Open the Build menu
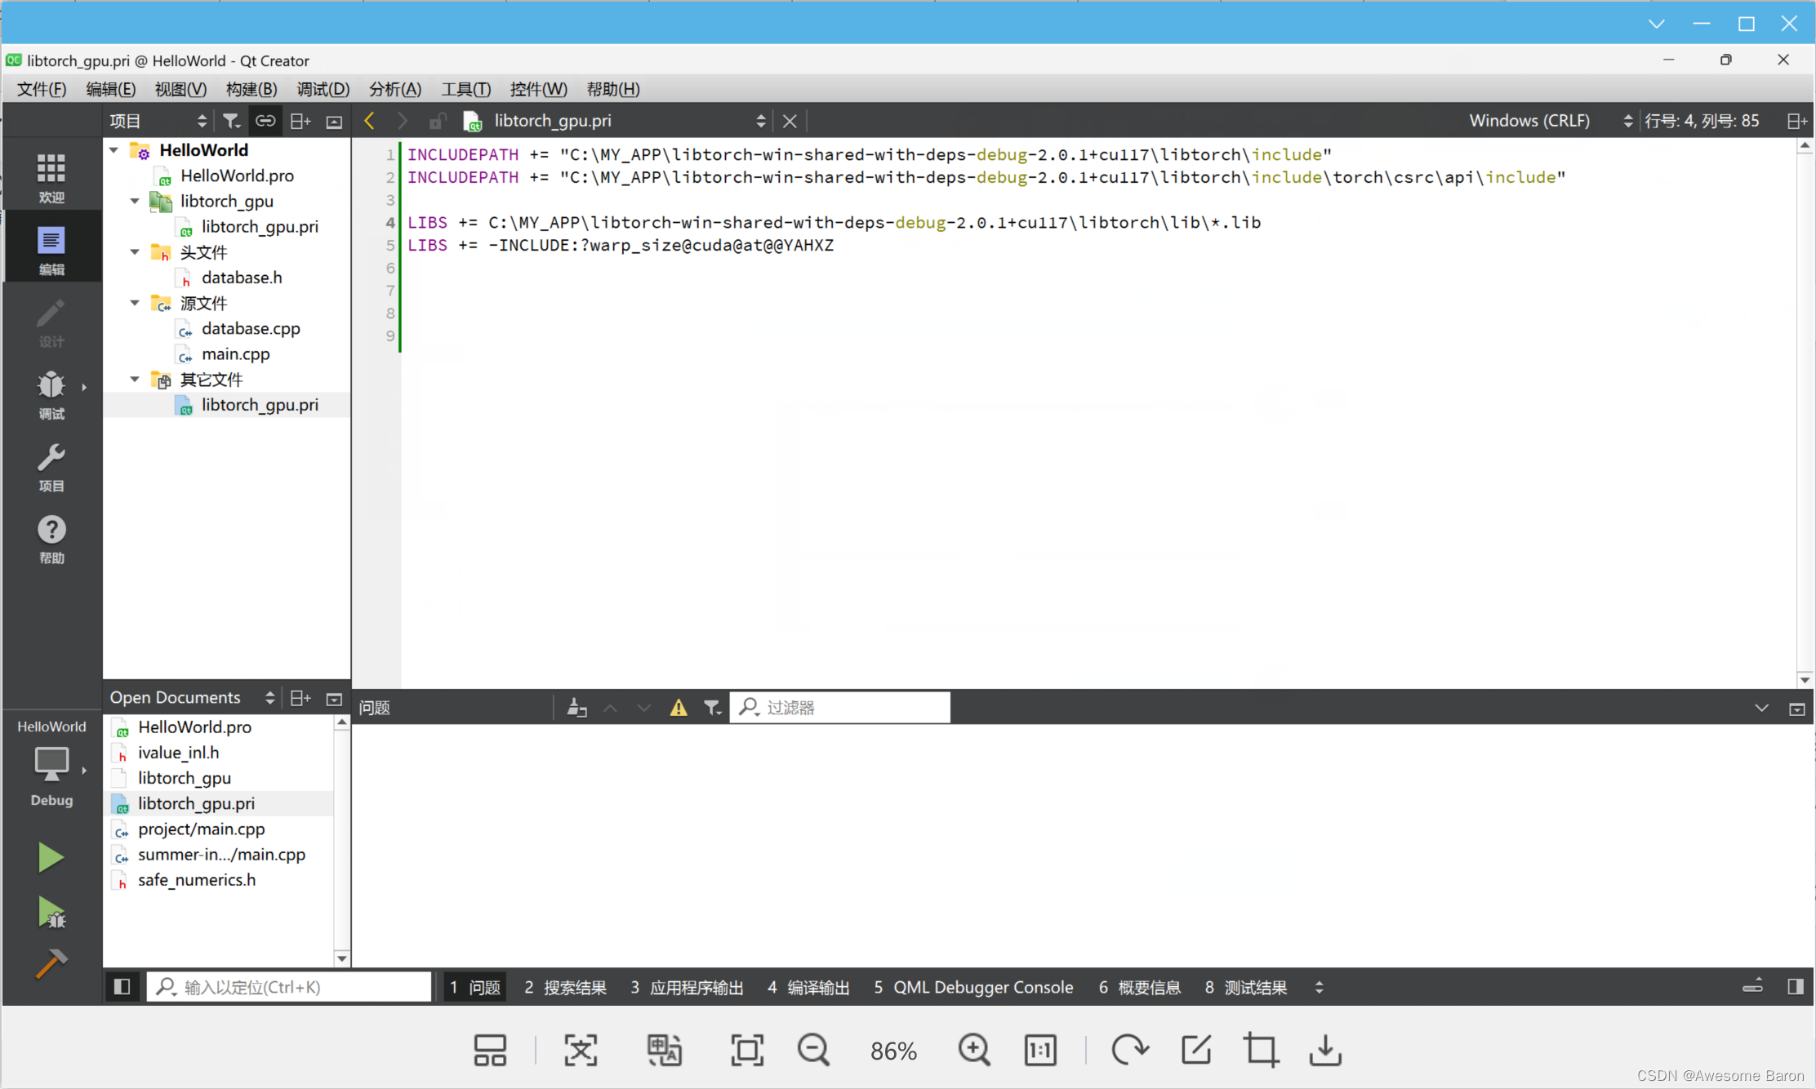This screenshot has height=1089, width=1816. tap(251, 89)
